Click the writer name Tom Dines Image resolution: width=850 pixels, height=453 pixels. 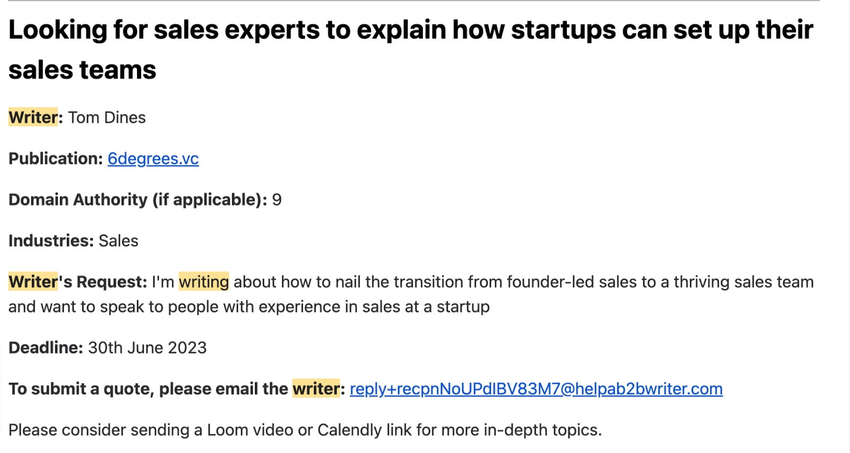click(107, 117)
